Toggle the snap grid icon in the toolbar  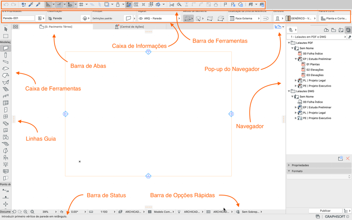tap(81, 5)
